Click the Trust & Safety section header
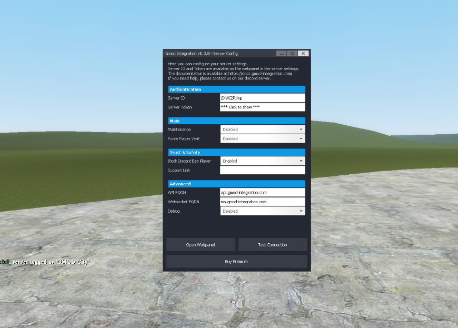 click(x=236, y=153)
